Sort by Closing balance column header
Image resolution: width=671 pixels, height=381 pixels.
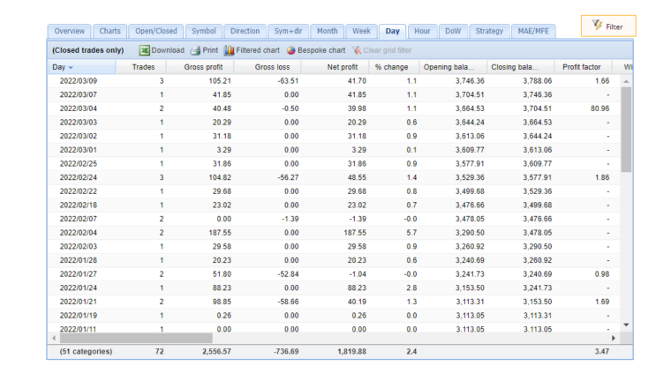tap(521, 67)
